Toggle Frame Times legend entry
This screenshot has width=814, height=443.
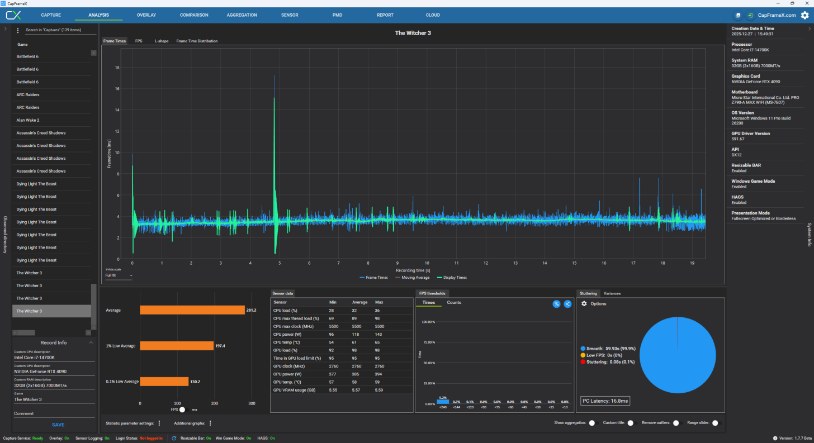click(373, 278)
